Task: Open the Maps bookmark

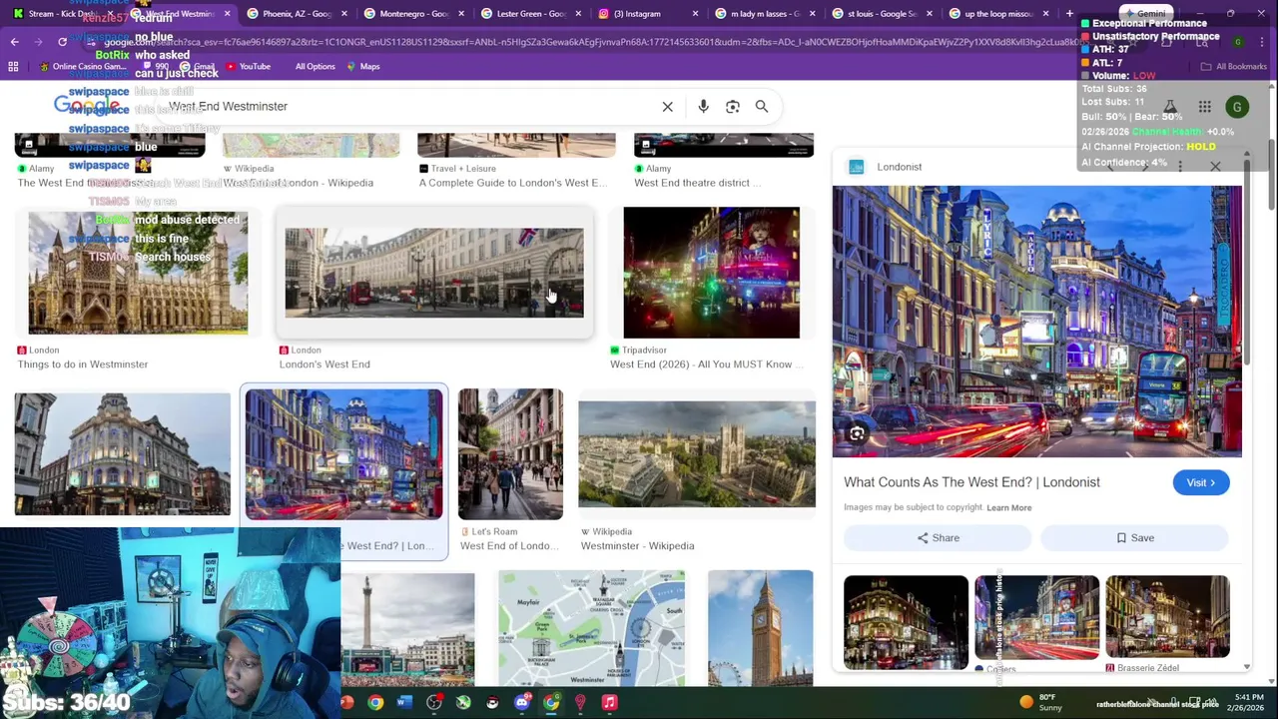Action: [363, 67]
